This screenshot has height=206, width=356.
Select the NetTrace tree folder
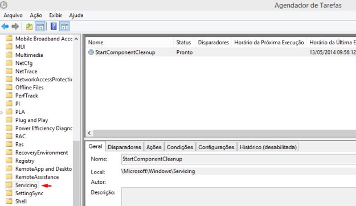(26, 71)
